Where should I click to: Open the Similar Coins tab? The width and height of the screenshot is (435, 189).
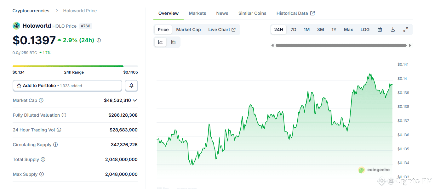click(x=252, y=13)
